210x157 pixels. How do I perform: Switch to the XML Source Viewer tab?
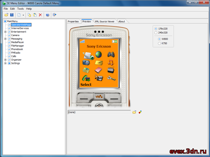tap(105, 22)
